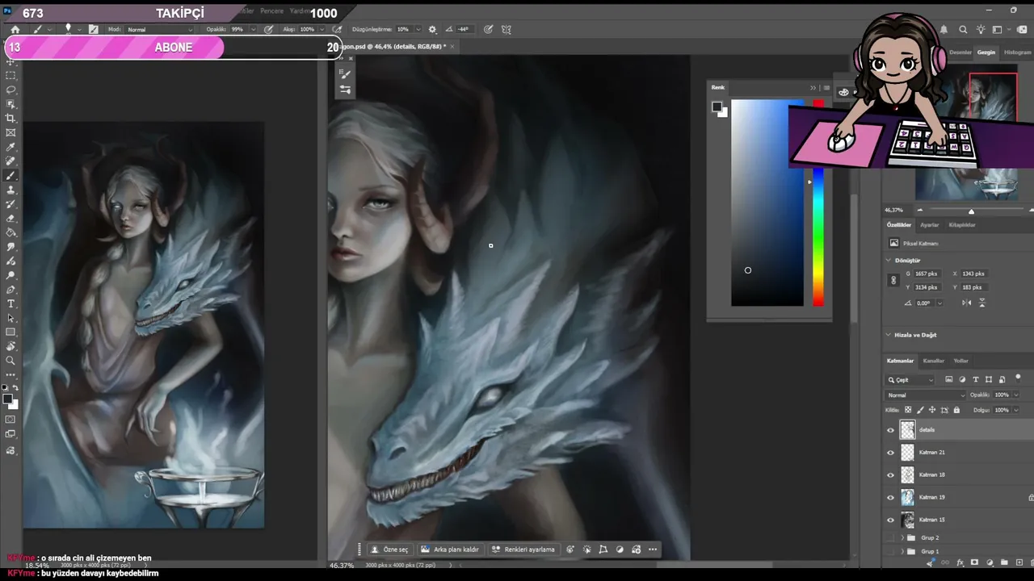Open the layer blend mode Normal dropdown
Screen dimensions: 1034x581
(x=926, y=395)
